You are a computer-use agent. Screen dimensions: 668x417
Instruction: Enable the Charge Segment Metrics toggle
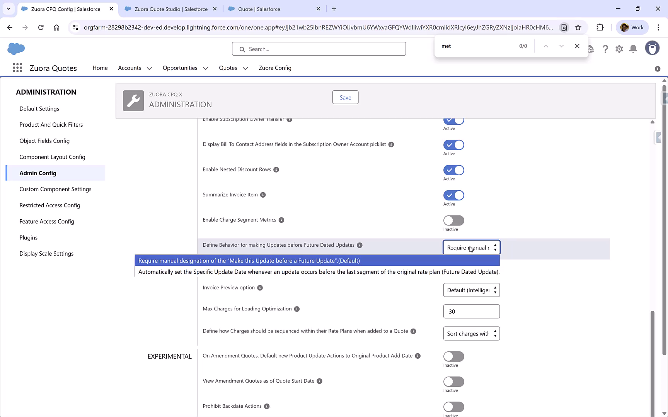coord(453,220)
